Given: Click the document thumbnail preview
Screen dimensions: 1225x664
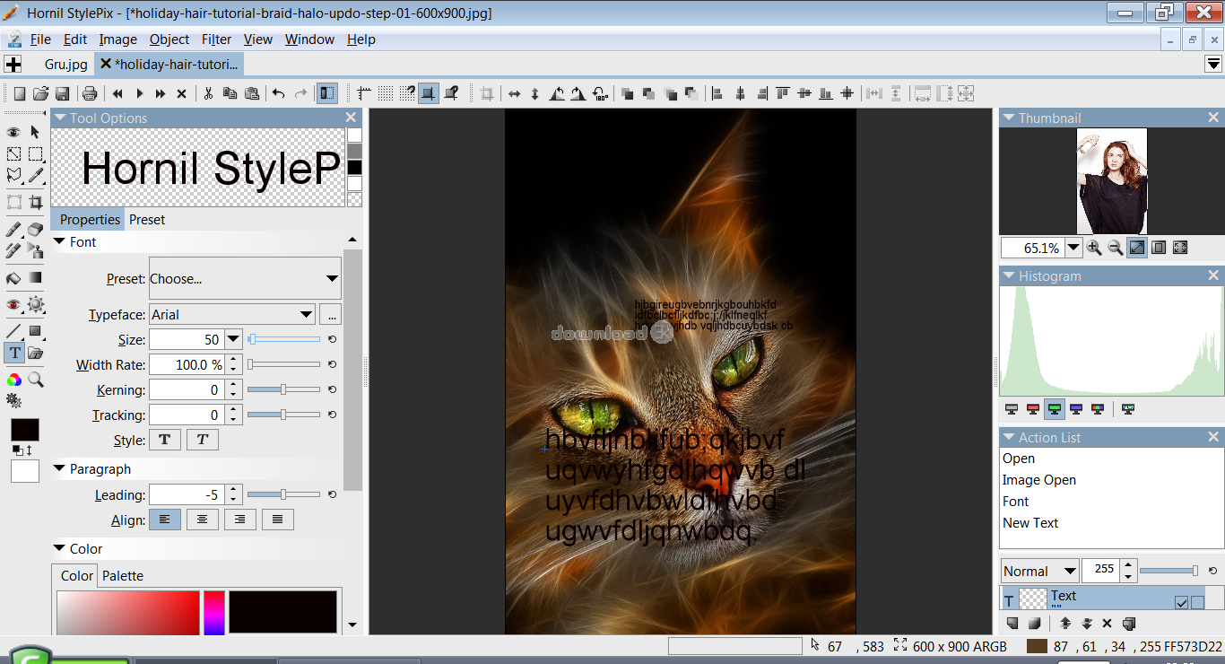Looking at the screenshot, I should [x=1112, y=181].
